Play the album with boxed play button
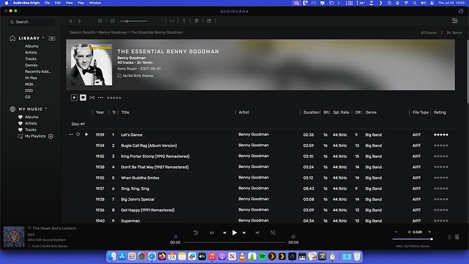Viewport: 469px width, 264px height. click(x=74, y=97)
